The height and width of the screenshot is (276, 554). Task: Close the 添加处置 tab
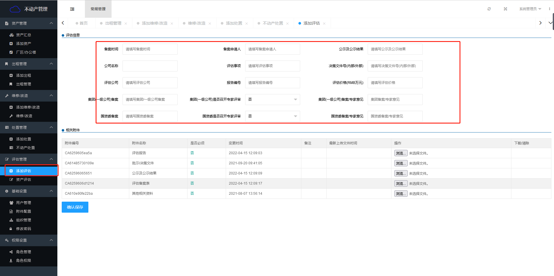[247, 23]
